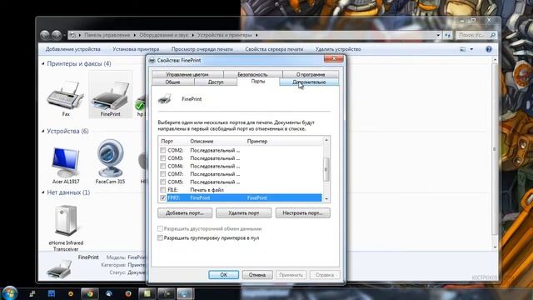This screenshot has width=533, height=300.
Task: Click the yellow sticky note taskbar icon
Action: (x=147, y=294)
